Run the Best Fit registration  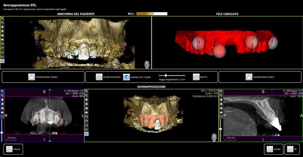(x=196, y=77)
